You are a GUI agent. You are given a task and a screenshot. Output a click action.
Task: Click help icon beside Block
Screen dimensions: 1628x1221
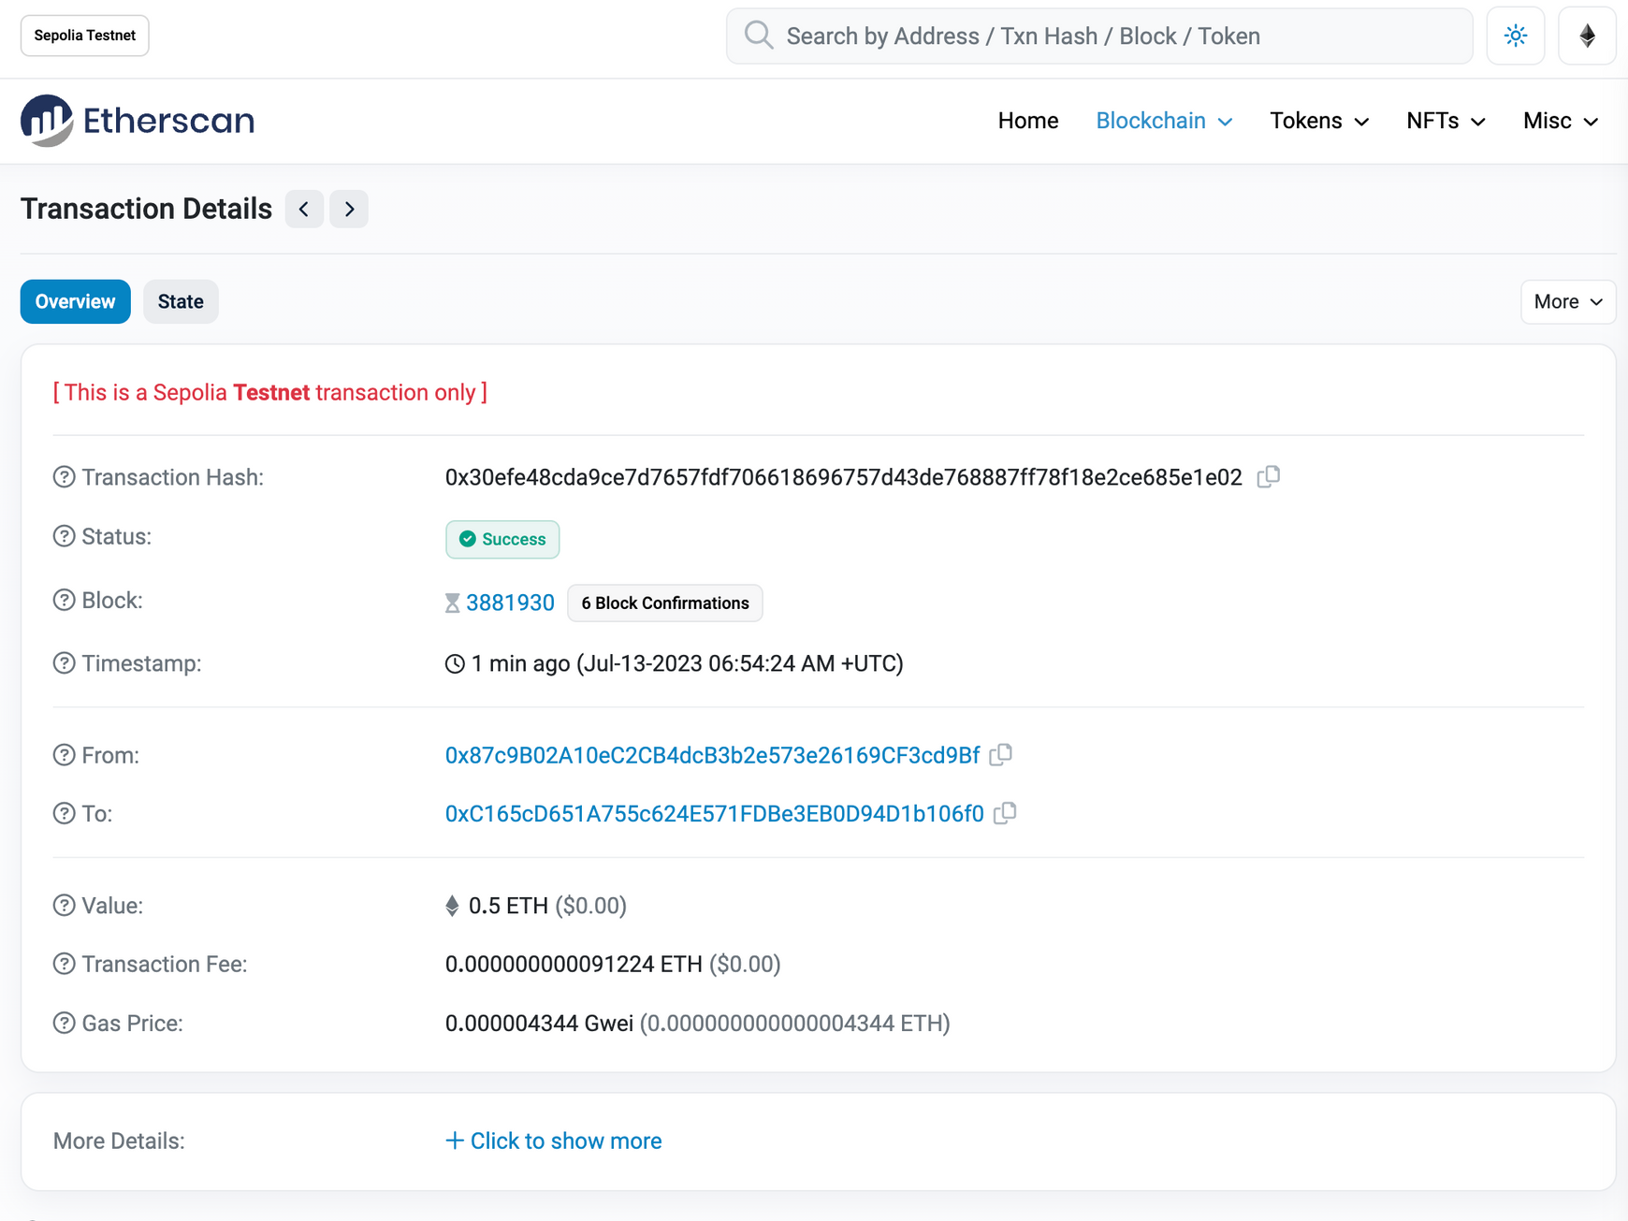pyautogui.click(x=64, y=600)
